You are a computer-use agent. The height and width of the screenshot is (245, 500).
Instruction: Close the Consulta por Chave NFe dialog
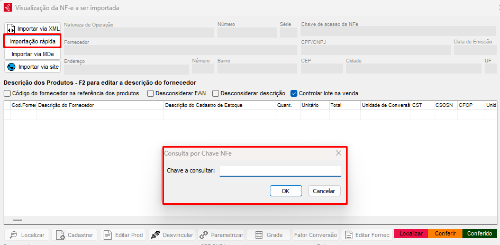[339, 153]
